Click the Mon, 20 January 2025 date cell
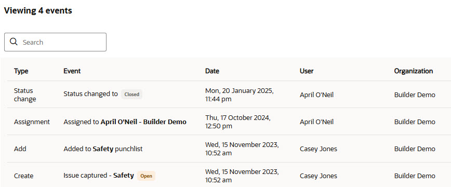The width and height of the screenshot is (451, 187). 240,95
